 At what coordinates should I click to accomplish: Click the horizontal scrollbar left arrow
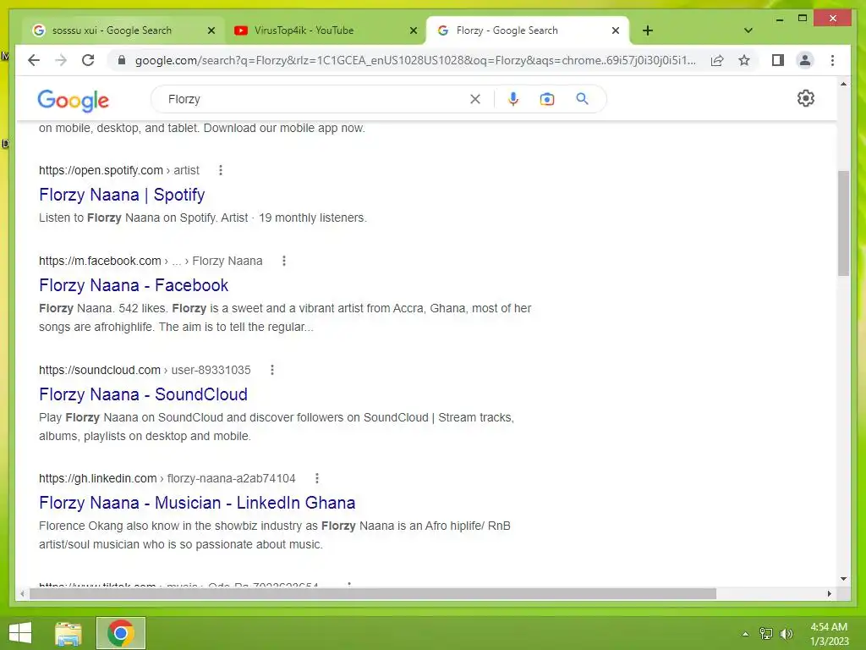click(x=22, y=593)
